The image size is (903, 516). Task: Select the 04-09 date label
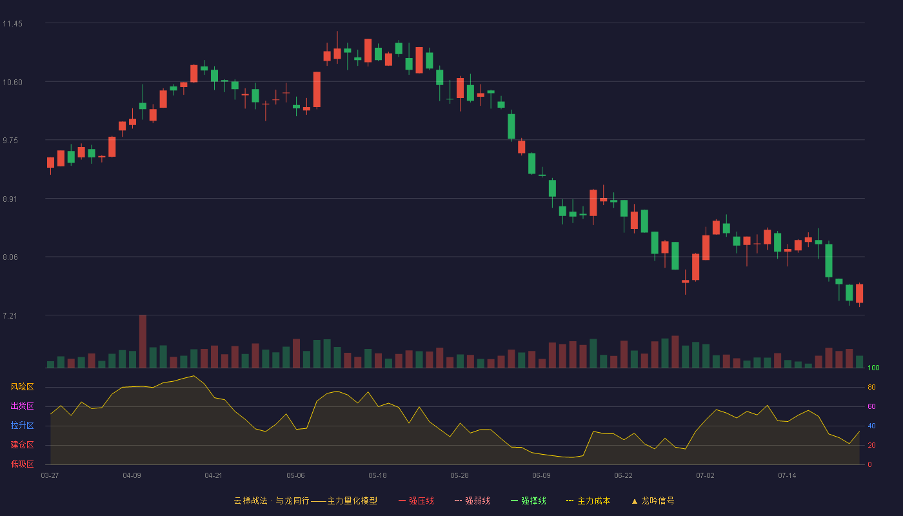click(x=132, y=475)
